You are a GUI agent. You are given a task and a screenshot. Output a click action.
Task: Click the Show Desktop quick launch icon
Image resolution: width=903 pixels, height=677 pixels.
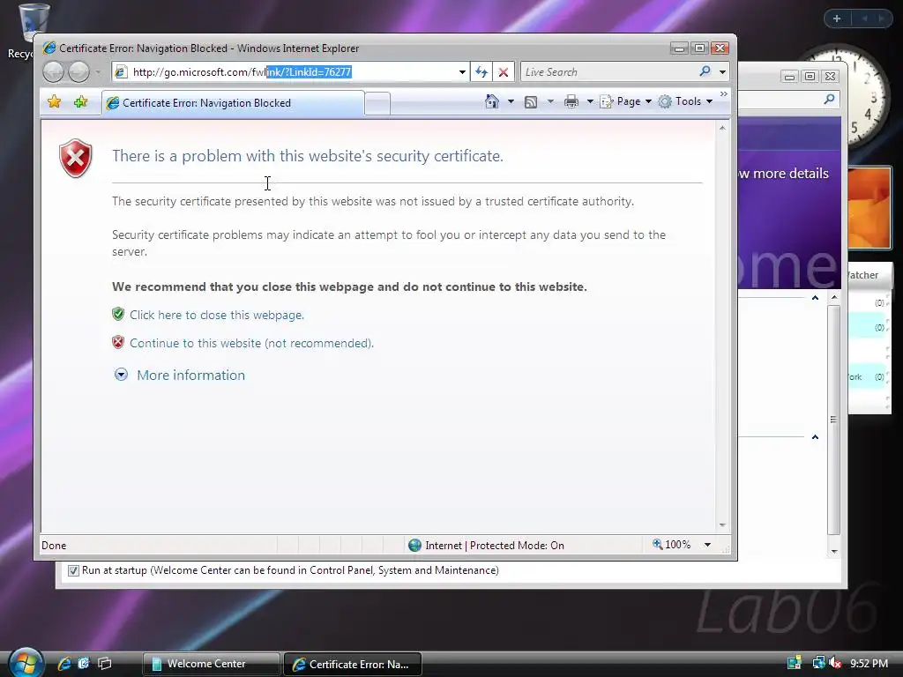(x=84, y=664)
